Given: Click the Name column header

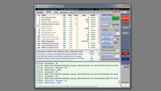Looking at the screenshot, I should (x=51, y=15).
